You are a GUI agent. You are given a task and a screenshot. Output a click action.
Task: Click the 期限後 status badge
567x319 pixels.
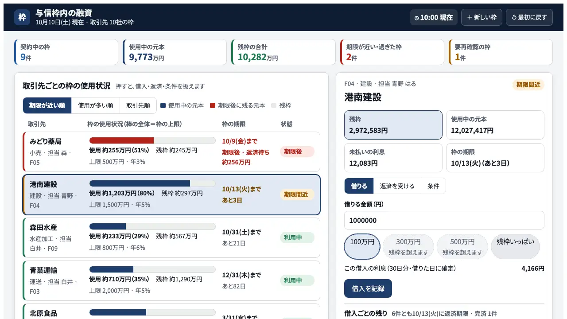tap(297, 152)
